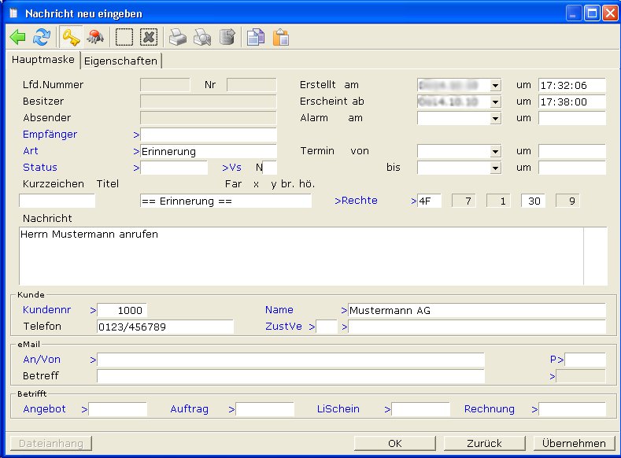621x458 pixels.
Task: Open the 'Termin von' date dropdown
Action: tap(495, 151)
